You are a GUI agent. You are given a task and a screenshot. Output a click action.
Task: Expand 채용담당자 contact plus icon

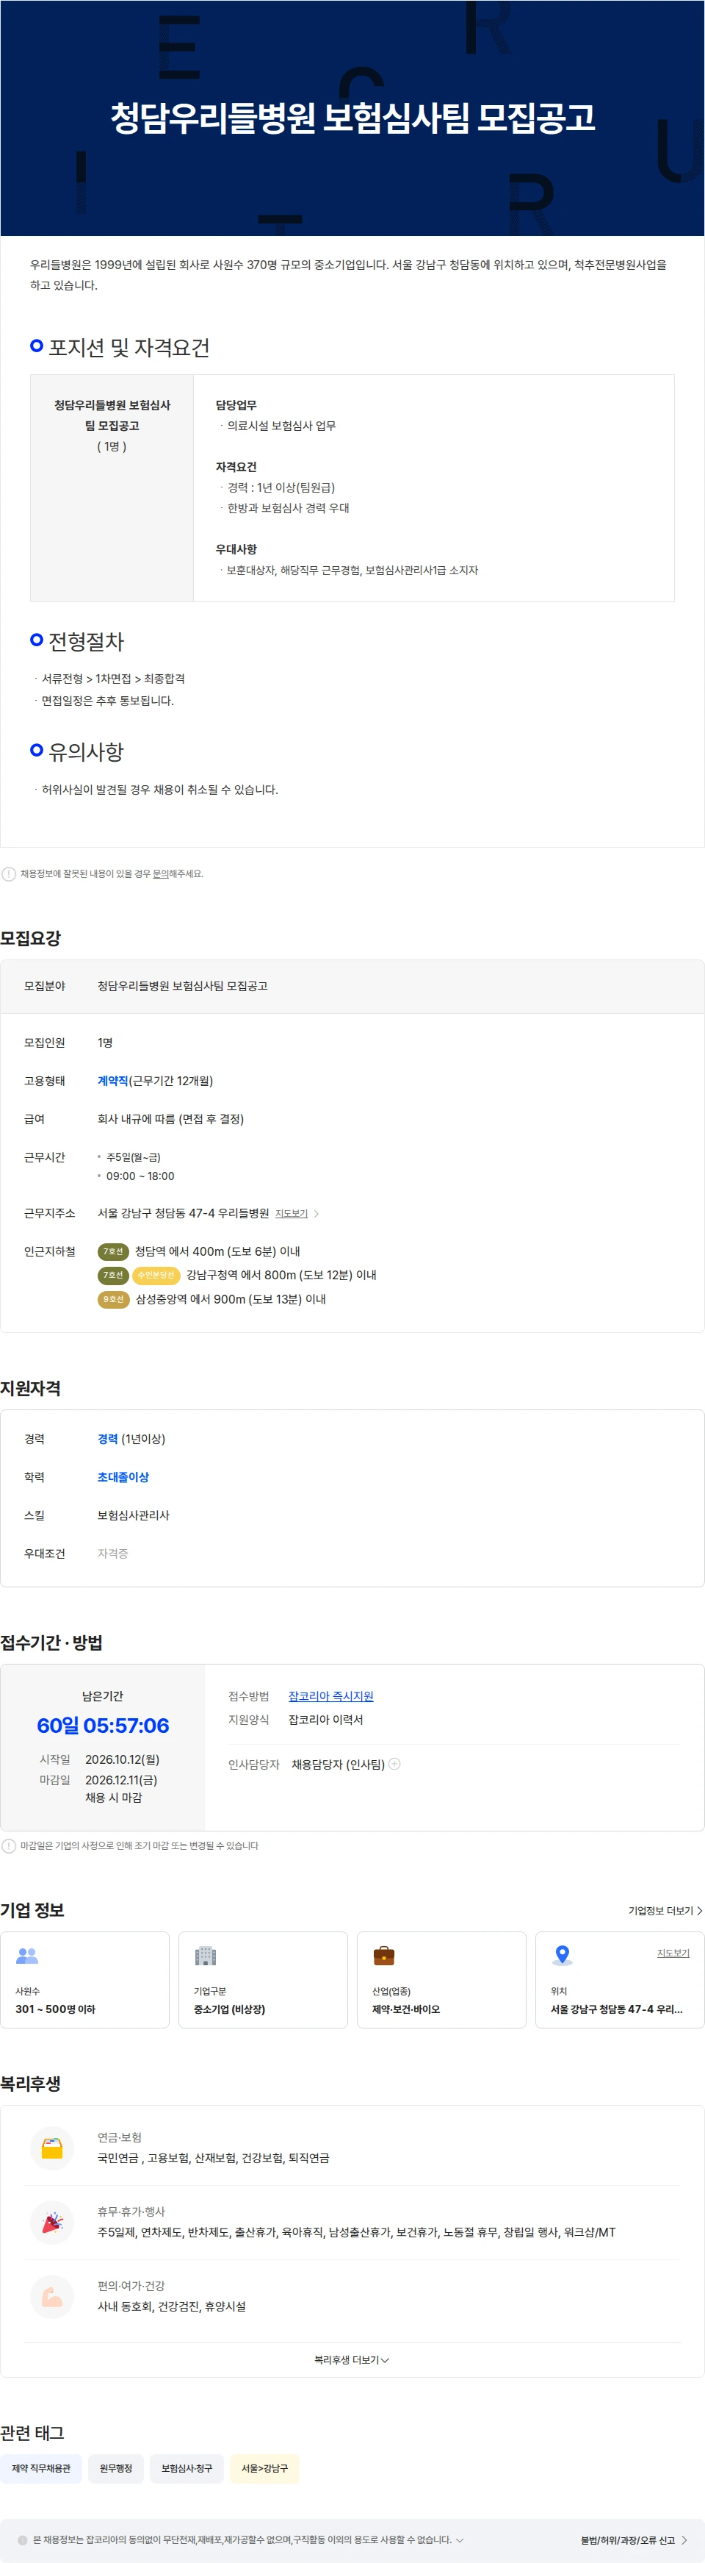pos(395,1764)
